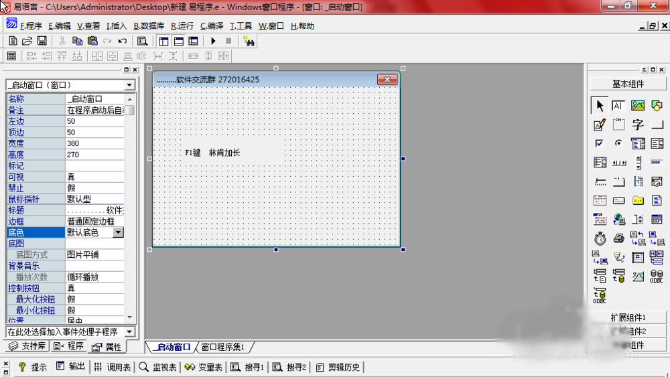This screenshot has height=377, width=670.
Task: Select the color grid component
Action: (600, 220)
